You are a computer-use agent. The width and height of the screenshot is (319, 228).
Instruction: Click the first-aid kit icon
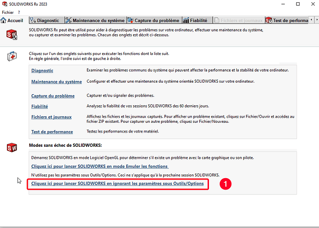pyautogui.click(x=12, y=57)
